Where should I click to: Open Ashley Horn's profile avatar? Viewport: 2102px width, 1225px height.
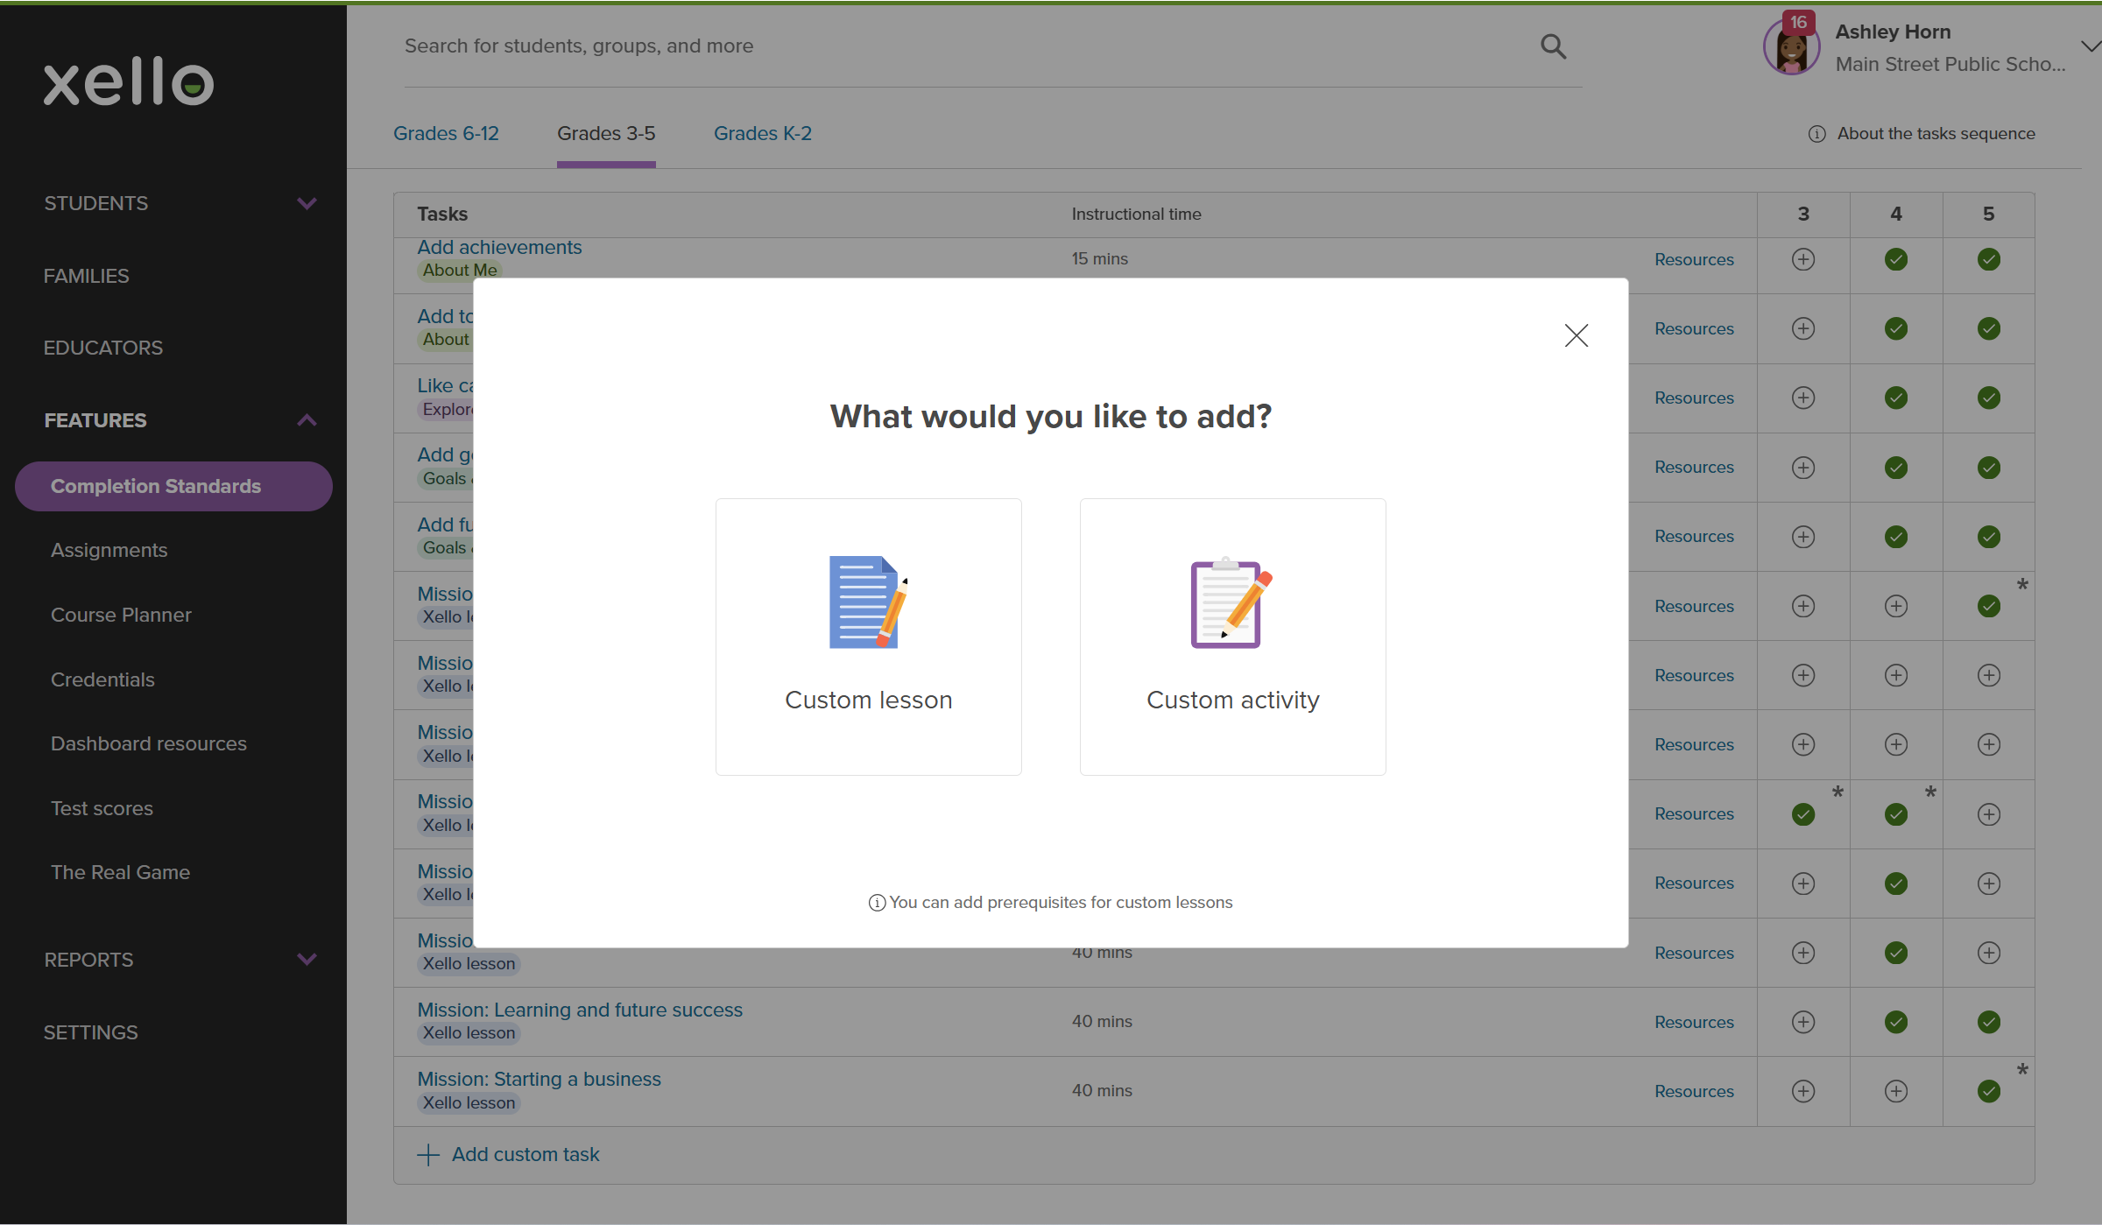tap(1791, 49)
